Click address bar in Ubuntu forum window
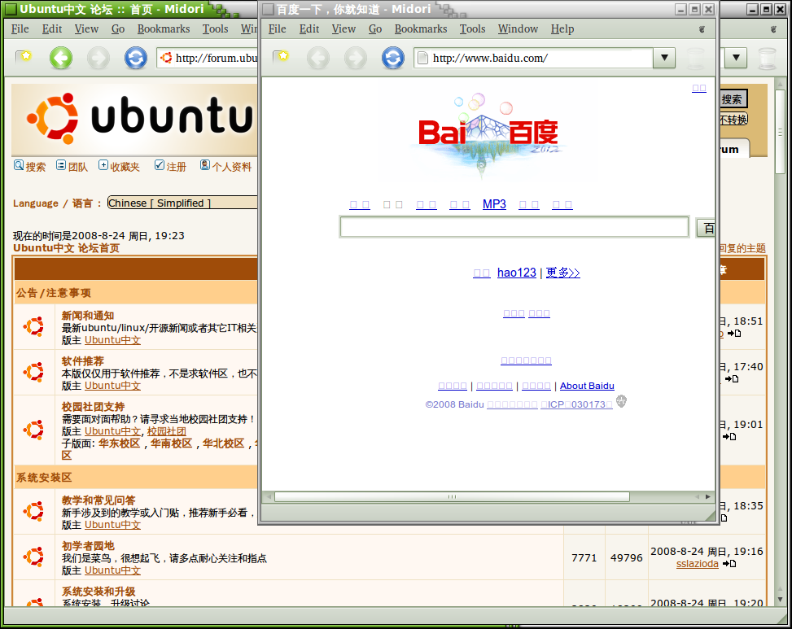The width and height of the screenshot is (792, 629). [x=208, y=58]
